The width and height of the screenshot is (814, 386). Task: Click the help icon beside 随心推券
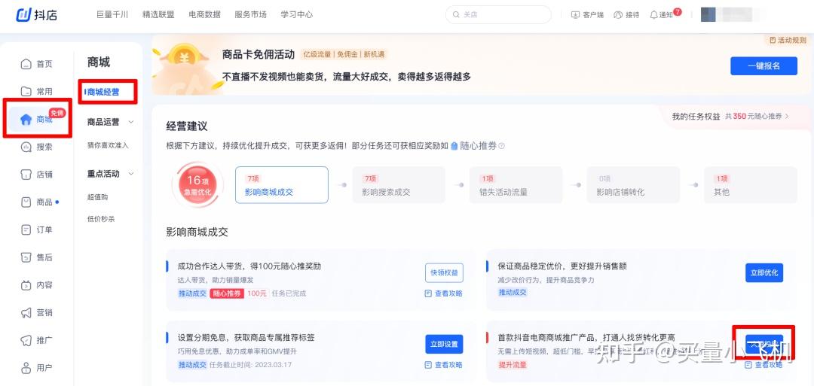tap(502, 146)
